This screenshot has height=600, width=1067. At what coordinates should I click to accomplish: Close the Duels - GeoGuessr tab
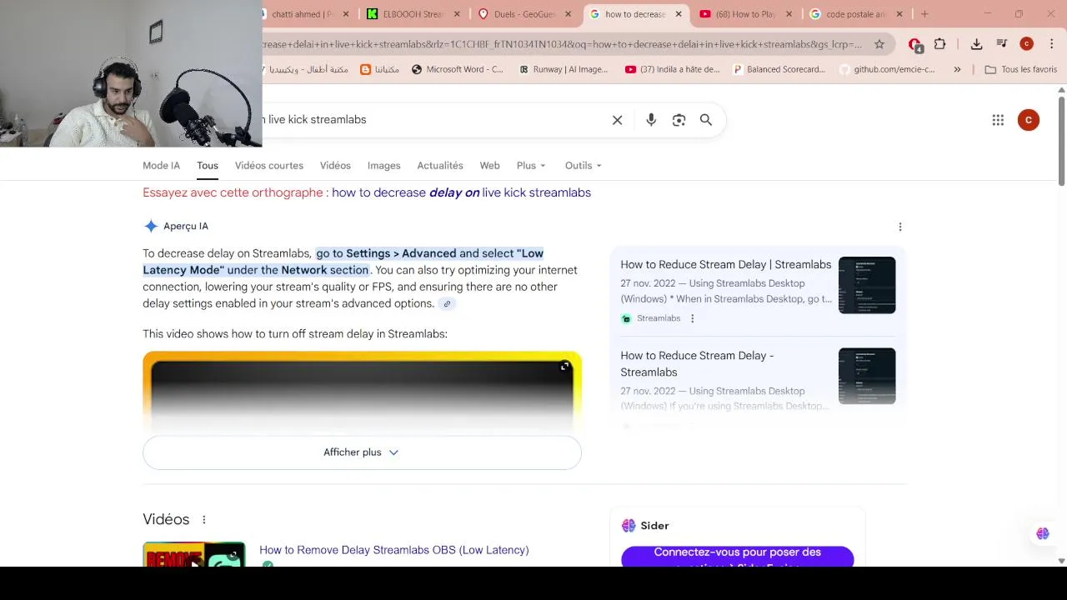click(x=569, y=14)
